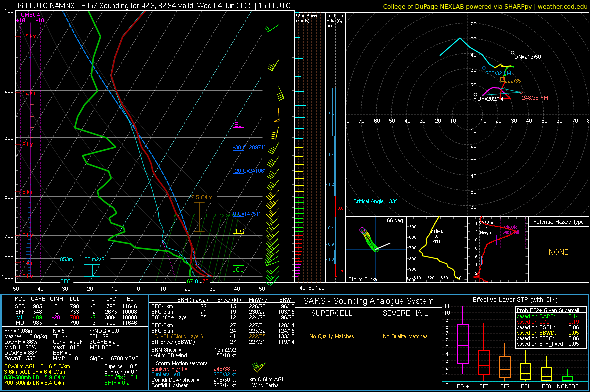Click the 200/32 LM storm motion label
Screen dimensions: 590x392
click(x=498, y=73)
